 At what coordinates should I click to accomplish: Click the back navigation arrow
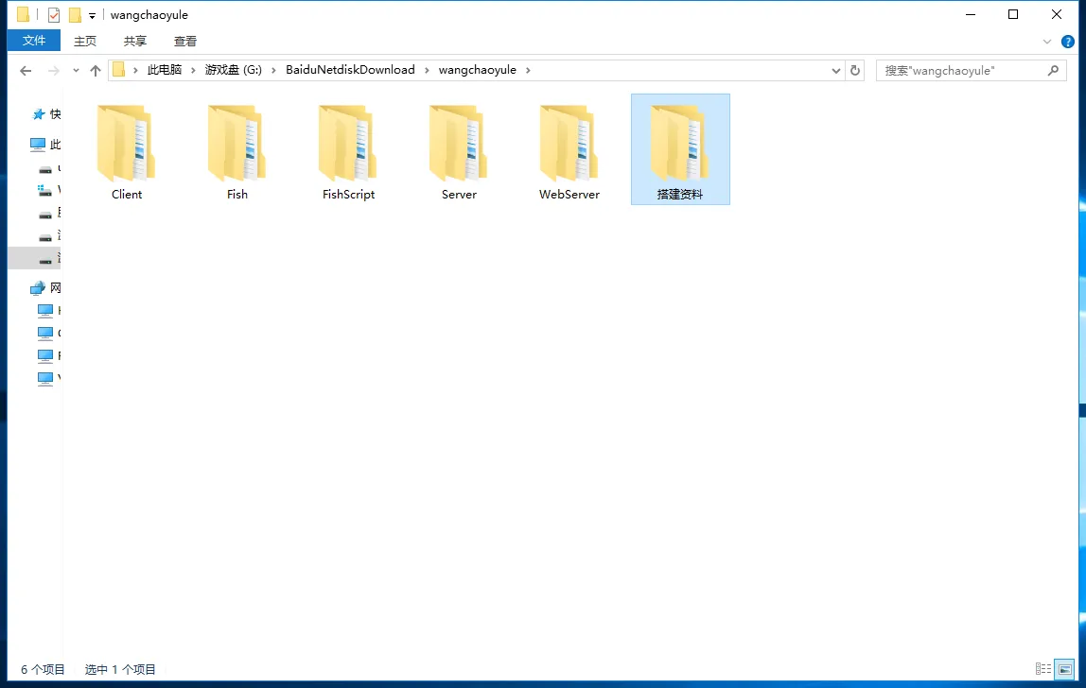[26, 70]
